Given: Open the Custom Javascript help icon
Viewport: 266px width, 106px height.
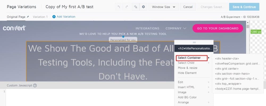Looking at the screenshot, I should pyautogui.click(x=35, y=85).
